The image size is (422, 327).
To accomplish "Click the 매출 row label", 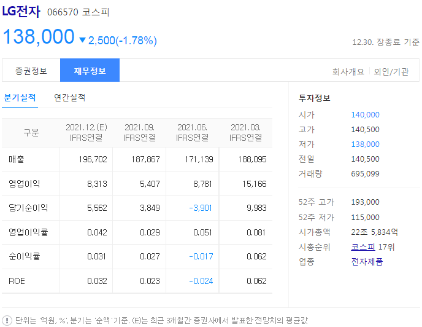I will [x=17, y=159].
